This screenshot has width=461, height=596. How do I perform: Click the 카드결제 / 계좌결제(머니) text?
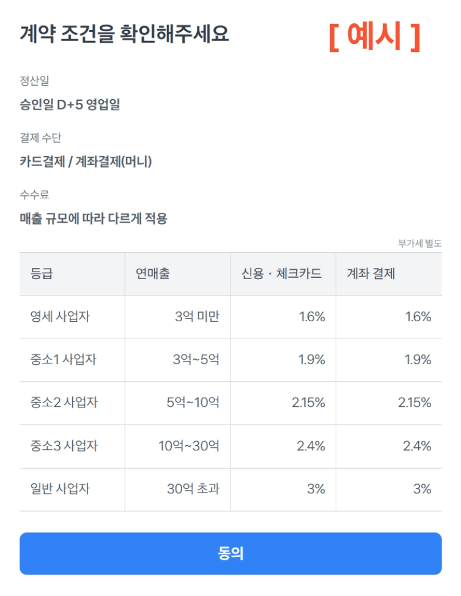tap(86, 162)
